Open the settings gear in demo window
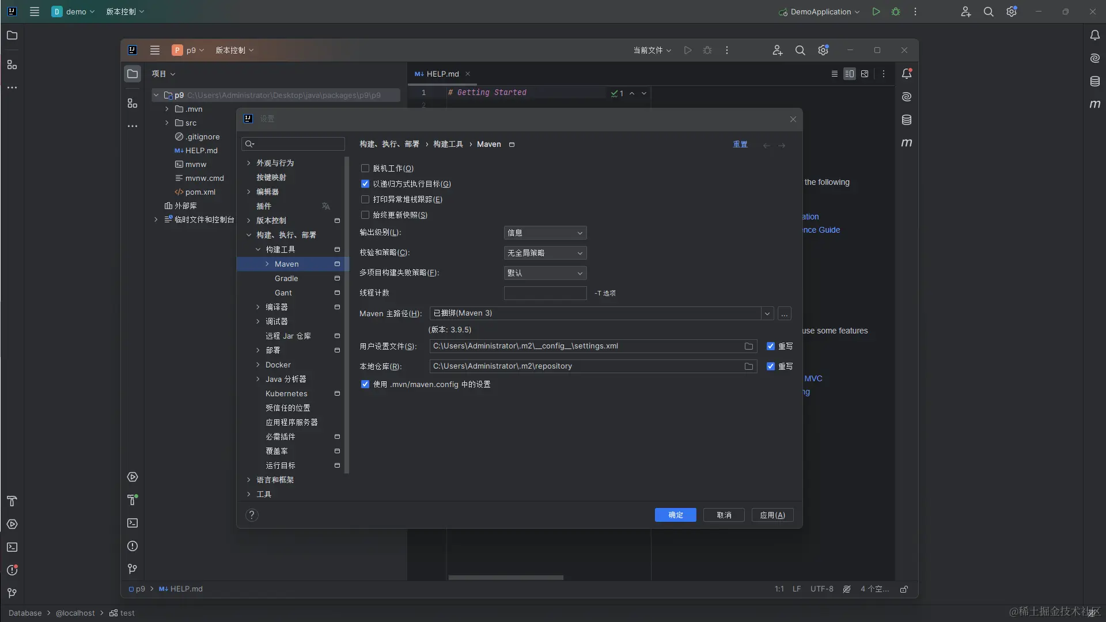Viewport: 1106px width, 622px height. pos(1012,12)
